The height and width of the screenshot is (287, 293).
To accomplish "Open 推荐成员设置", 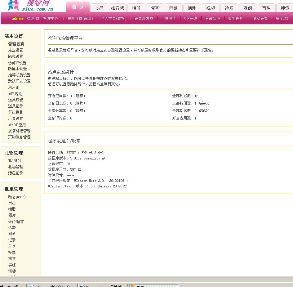I will [x=20, y=75].
